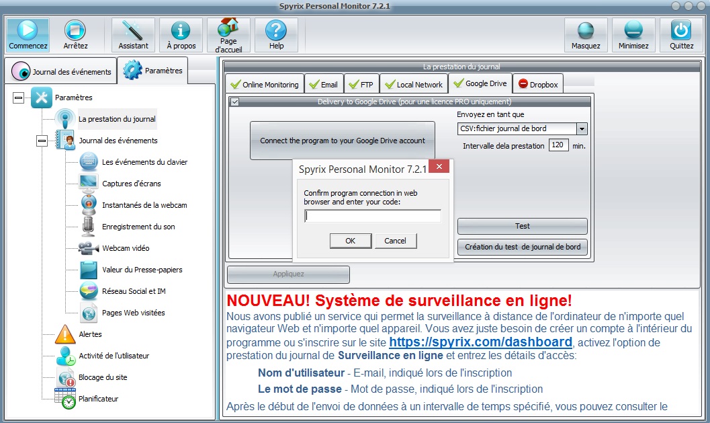Click the Pages Web visitées globe icon
The width and height of the screenshot is (710, 423).
(x=89, y=313)
